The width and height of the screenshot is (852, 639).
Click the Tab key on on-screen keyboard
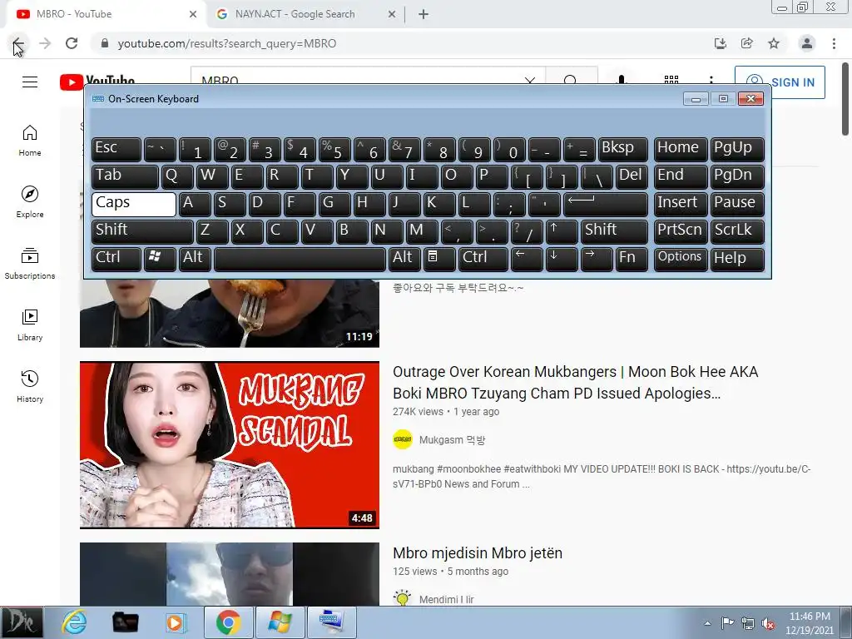pos(125,176)
